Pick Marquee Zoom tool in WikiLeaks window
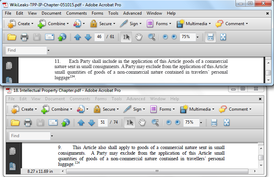The image size is (274, 177). [152, 37]
